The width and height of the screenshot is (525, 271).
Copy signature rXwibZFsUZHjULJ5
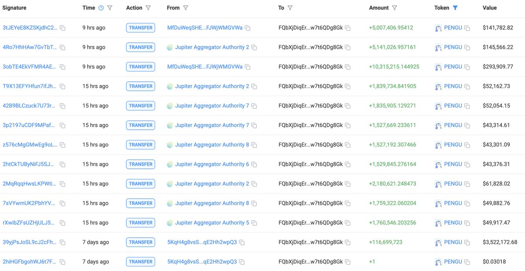(x=63, y=223)
